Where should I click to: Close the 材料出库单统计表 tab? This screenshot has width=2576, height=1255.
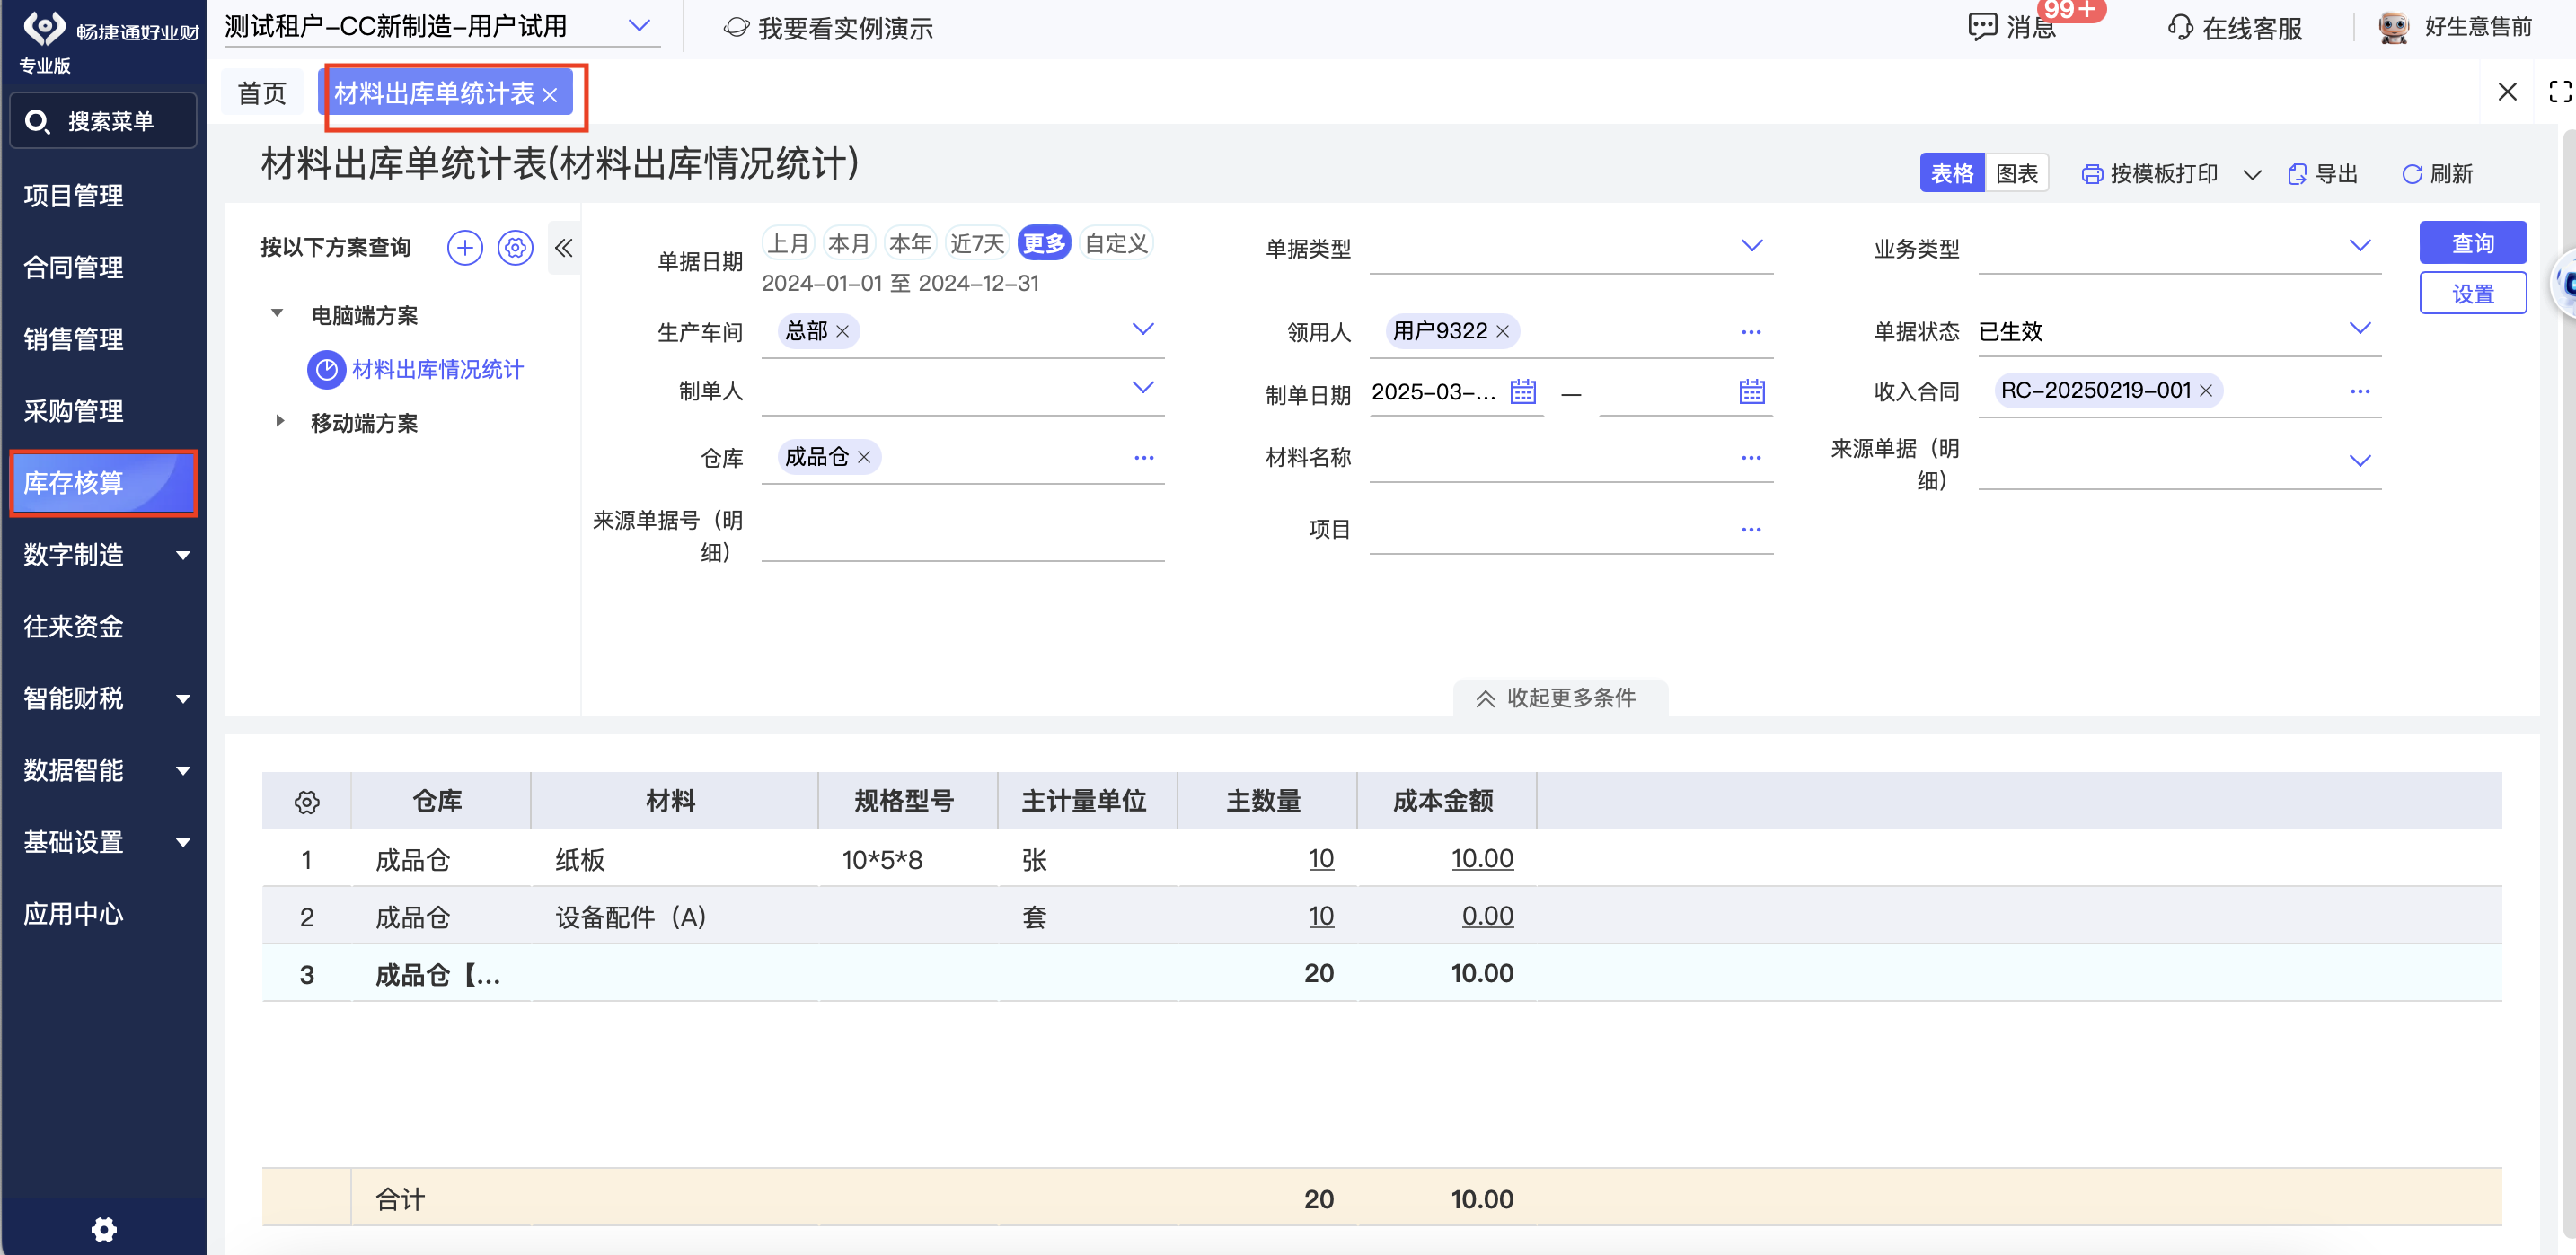[549, 95]
